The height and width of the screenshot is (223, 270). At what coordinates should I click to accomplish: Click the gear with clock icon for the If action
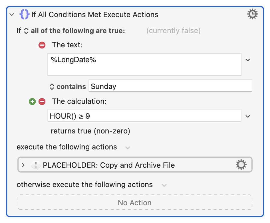point(252,14)
